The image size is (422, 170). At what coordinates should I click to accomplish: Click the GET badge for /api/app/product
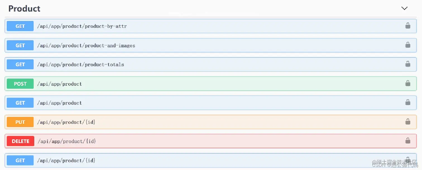[x=20, y=103]
